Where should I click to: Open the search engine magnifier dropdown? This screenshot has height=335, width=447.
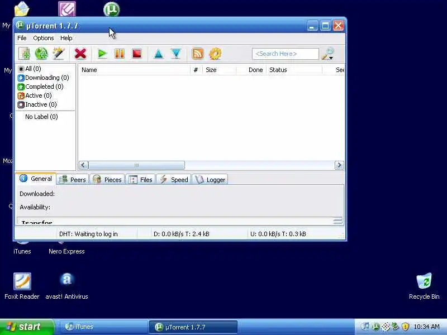pos(328,54)
